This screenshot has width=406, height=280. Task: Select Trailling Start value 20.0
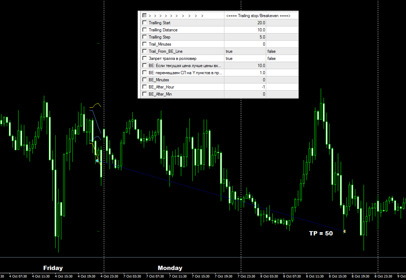point(261,23)
